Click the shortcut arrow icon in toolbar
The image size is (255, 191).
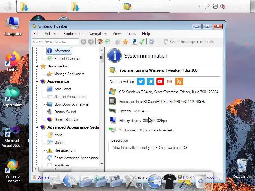(x=134, y=42)
